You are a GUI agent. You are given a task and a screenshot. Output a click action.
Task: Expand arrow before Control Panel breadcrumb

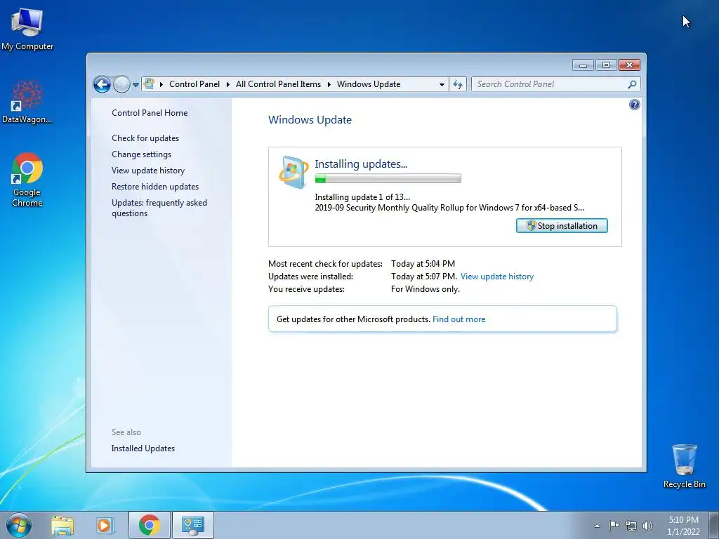point(161,84)
